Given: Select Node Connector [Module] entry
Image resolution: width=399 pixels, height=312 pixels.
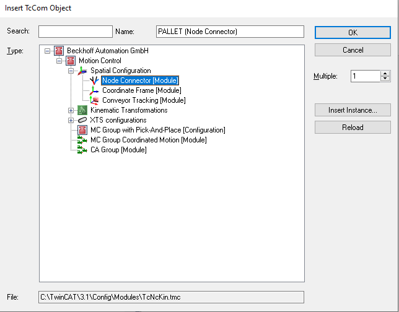Looking at the screenshot, I should pos(140,80).
